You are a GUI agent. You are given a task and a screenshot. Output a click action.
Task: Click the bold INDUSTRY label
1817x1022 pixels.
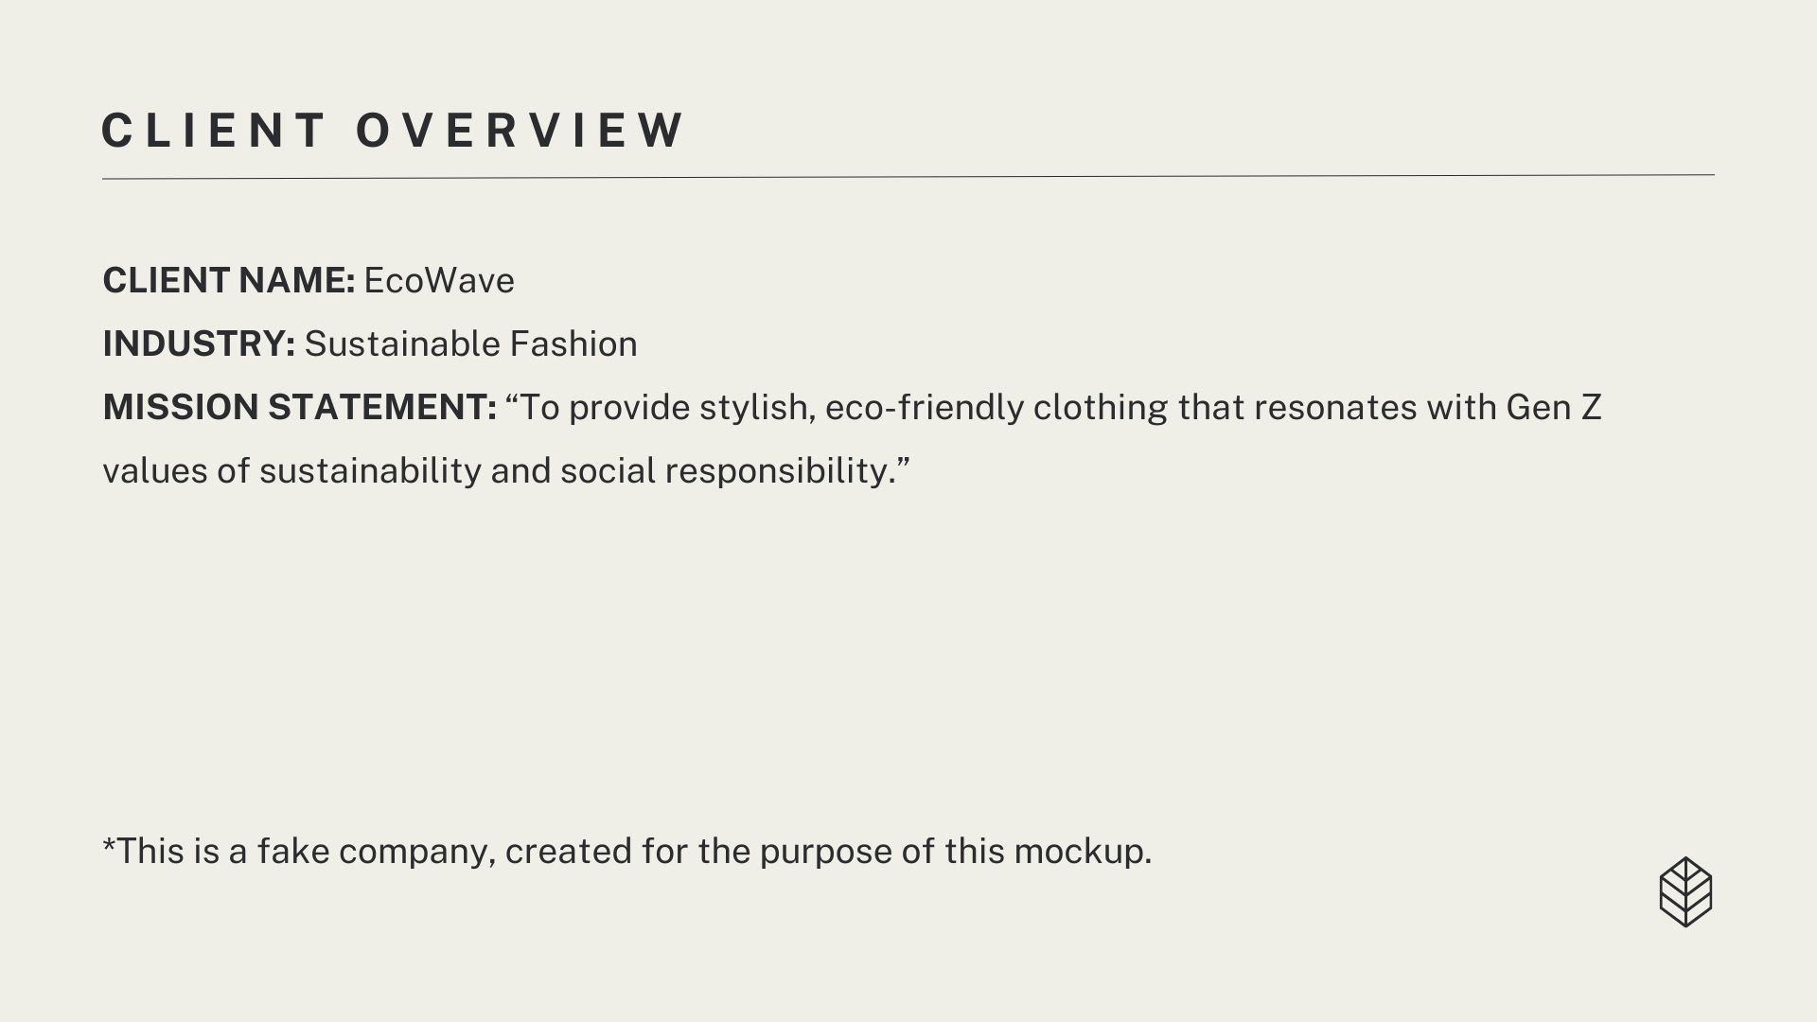coord(199,344)
